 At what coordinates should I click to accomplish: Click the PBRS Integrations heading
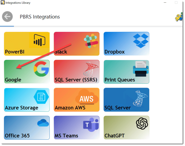pos(40,17)
